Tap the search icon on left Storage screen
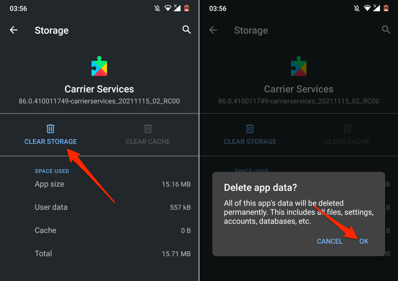The width and height of the screenshot is (398, 281). coord(187,30)
